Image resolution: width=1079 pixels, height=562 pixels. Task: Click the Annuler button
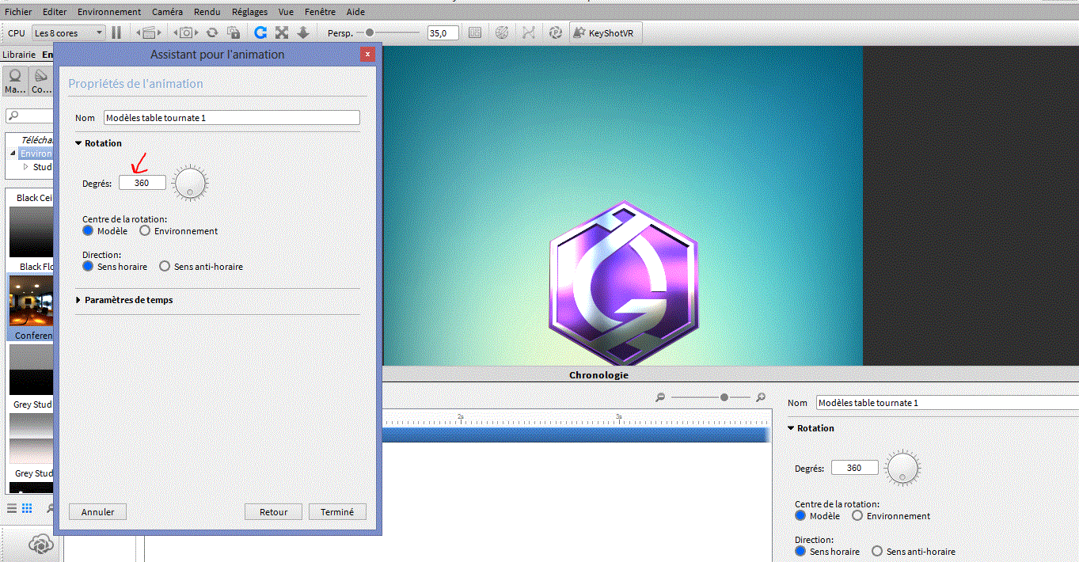98,512
